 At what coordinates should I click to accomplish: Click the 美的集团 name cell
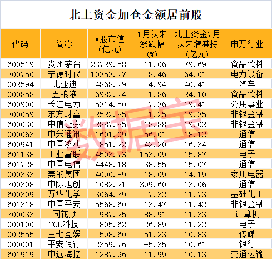tap(64, 174)
